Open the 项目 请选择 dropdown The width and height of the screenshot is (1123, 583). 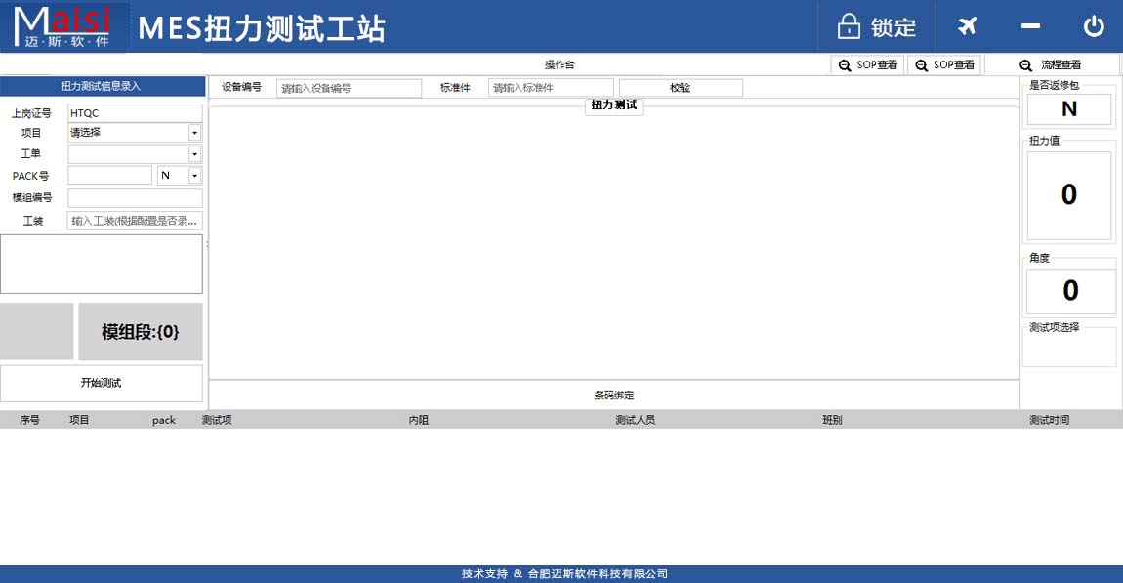195,132
